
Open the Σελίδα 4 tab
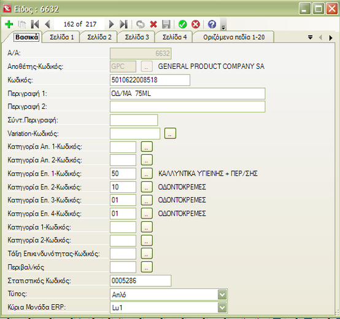[x=174, y=37]
